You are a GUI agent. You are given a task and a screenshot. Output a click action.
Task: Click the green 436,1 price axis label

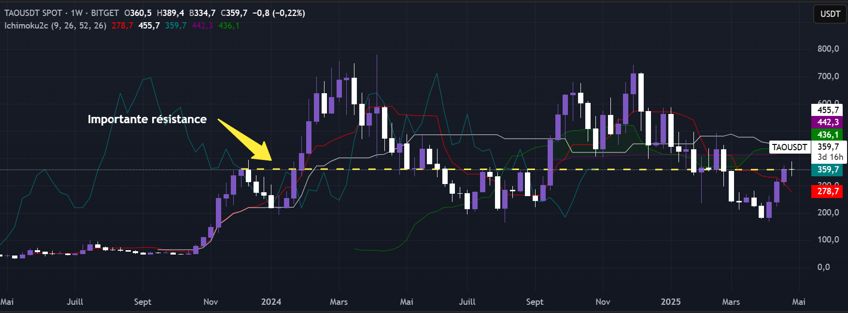(x=827, y=135)
